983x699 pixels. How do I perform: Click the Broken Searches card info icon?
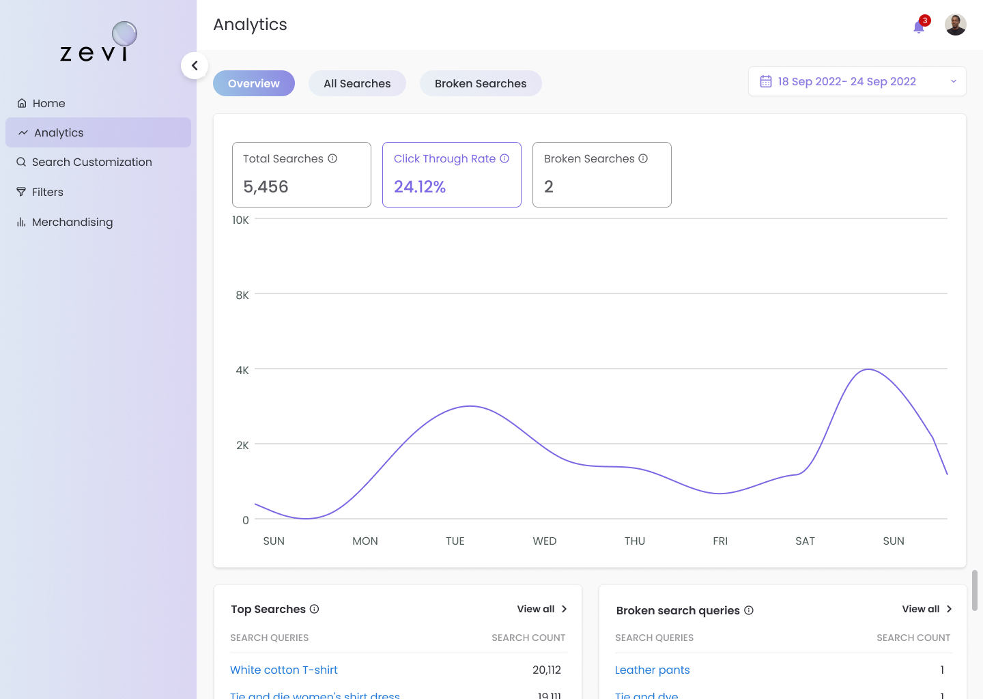643,158
